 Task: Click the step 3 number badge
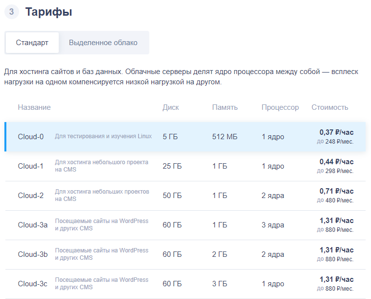[x=11, y=12]
